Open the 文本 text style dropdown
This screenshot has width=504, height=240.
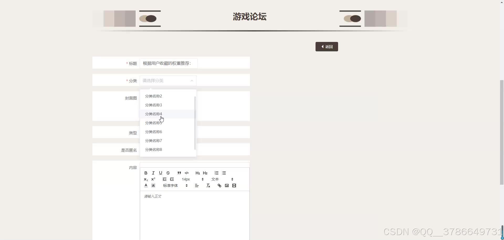point(215,179)
